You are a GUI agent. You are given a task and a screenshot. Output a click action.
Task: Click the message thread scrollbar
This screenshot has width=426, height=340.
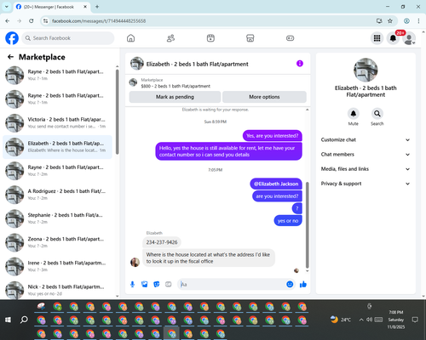[x=307, y=225]
